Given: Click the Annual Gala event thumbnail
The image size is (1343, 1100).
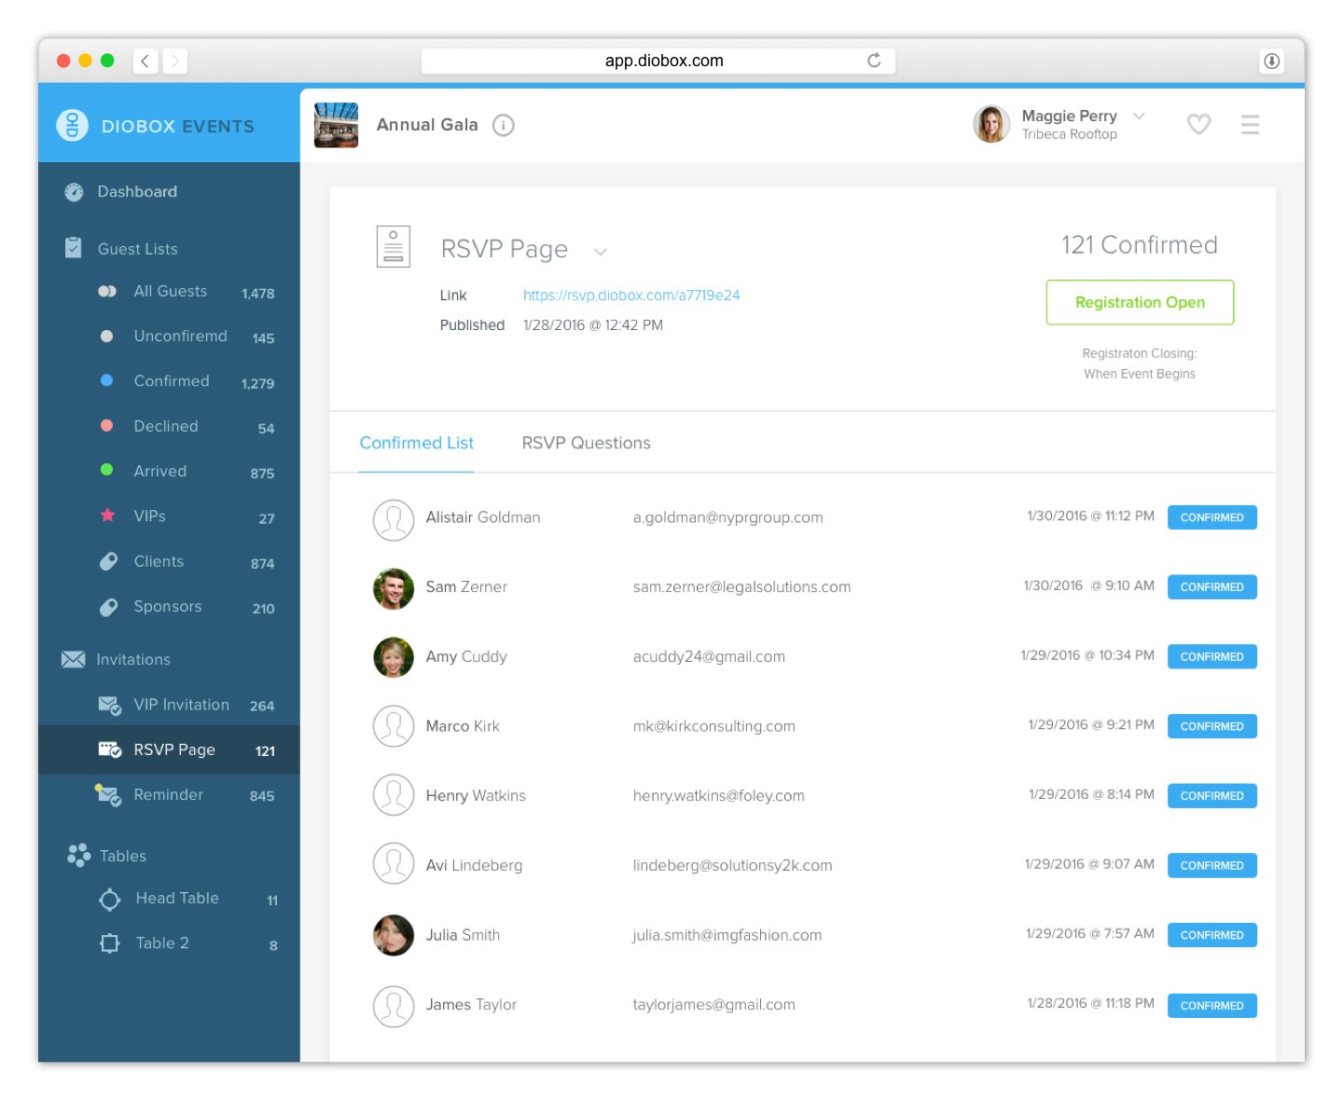Looking at the screenshot, I should click(336, 125).
